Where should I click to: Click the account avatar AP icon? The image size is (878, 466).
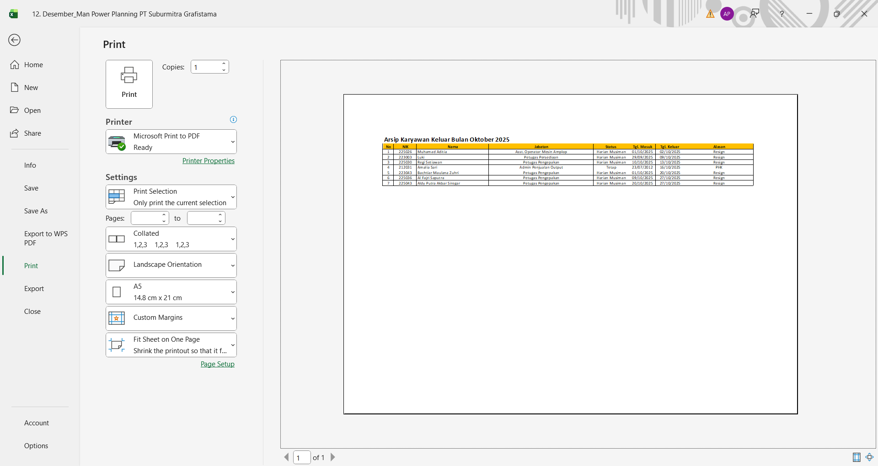tap(727, 14)
